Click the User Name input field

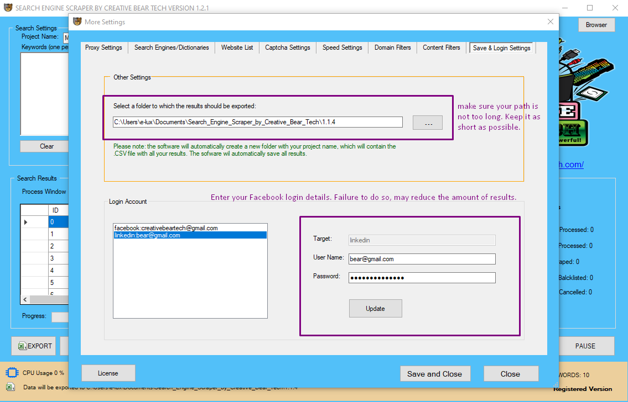(422, 259)
